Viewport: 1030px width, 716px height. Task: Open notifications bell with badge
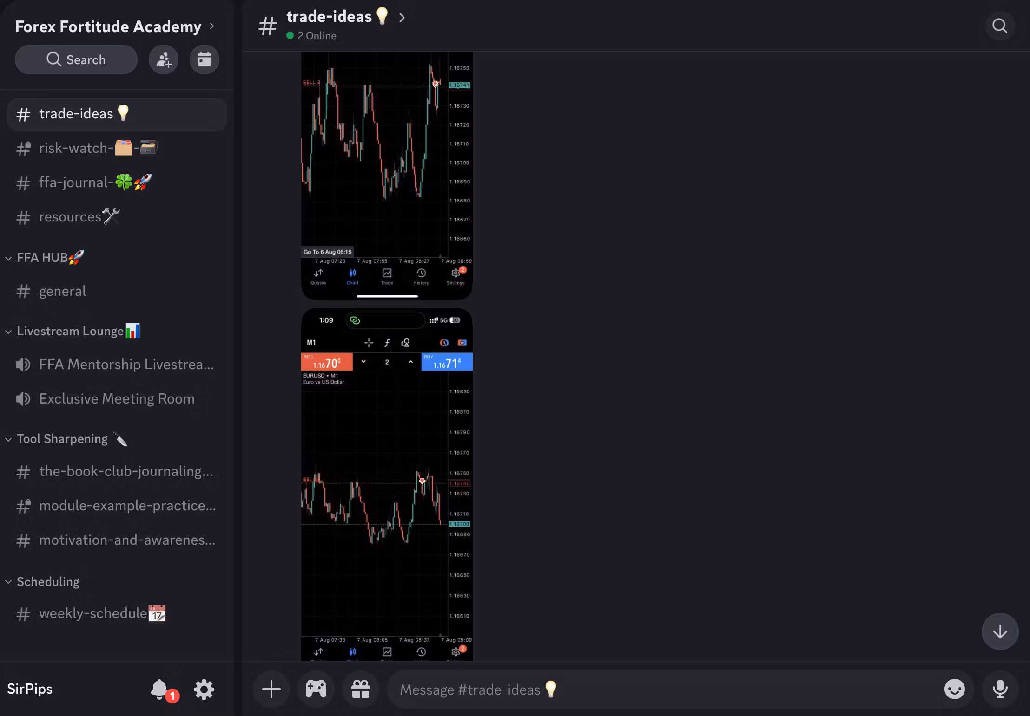coord(159,689)
